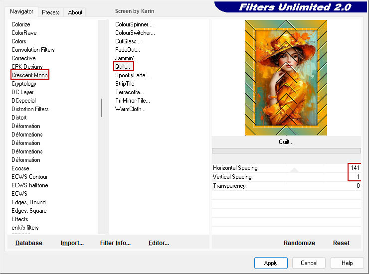Open the filter Editor
The height and width of the screenshot is (274, 369).
pyautogui.click(x=159, y=243)
